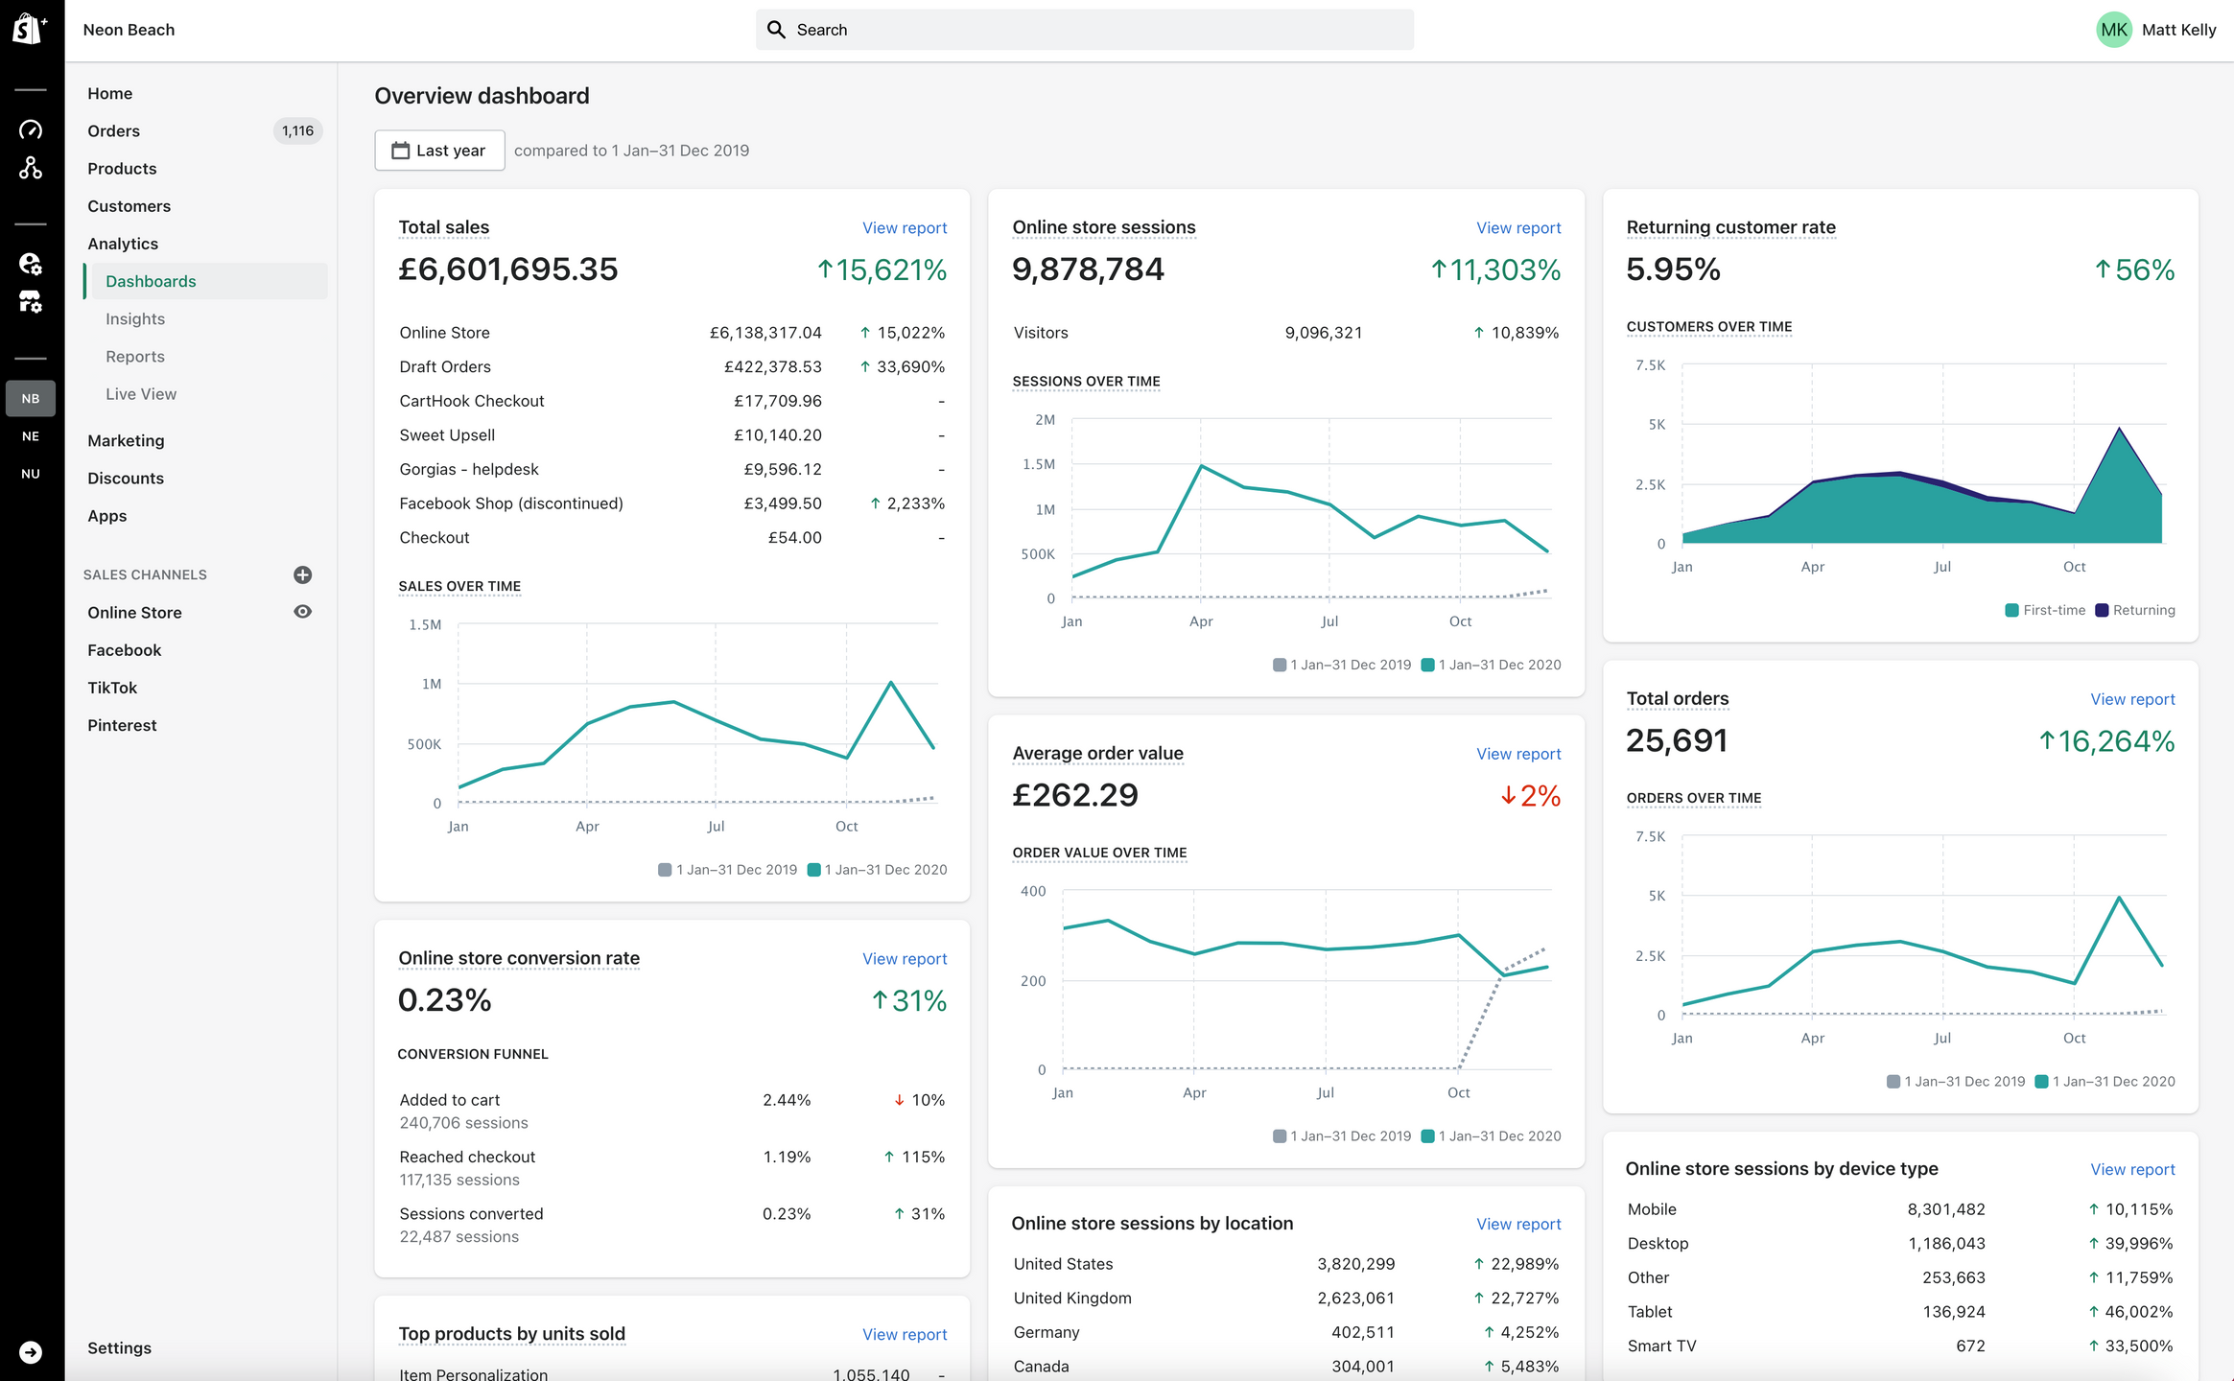The width and height of the screenshot is (2234, 1381).
Task: Add a sales channel with the plus icon
Action: (302, 574)
